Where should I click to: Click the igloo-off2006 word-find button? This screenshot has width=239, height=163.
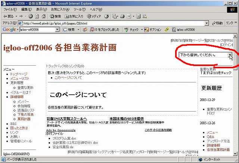183,29
